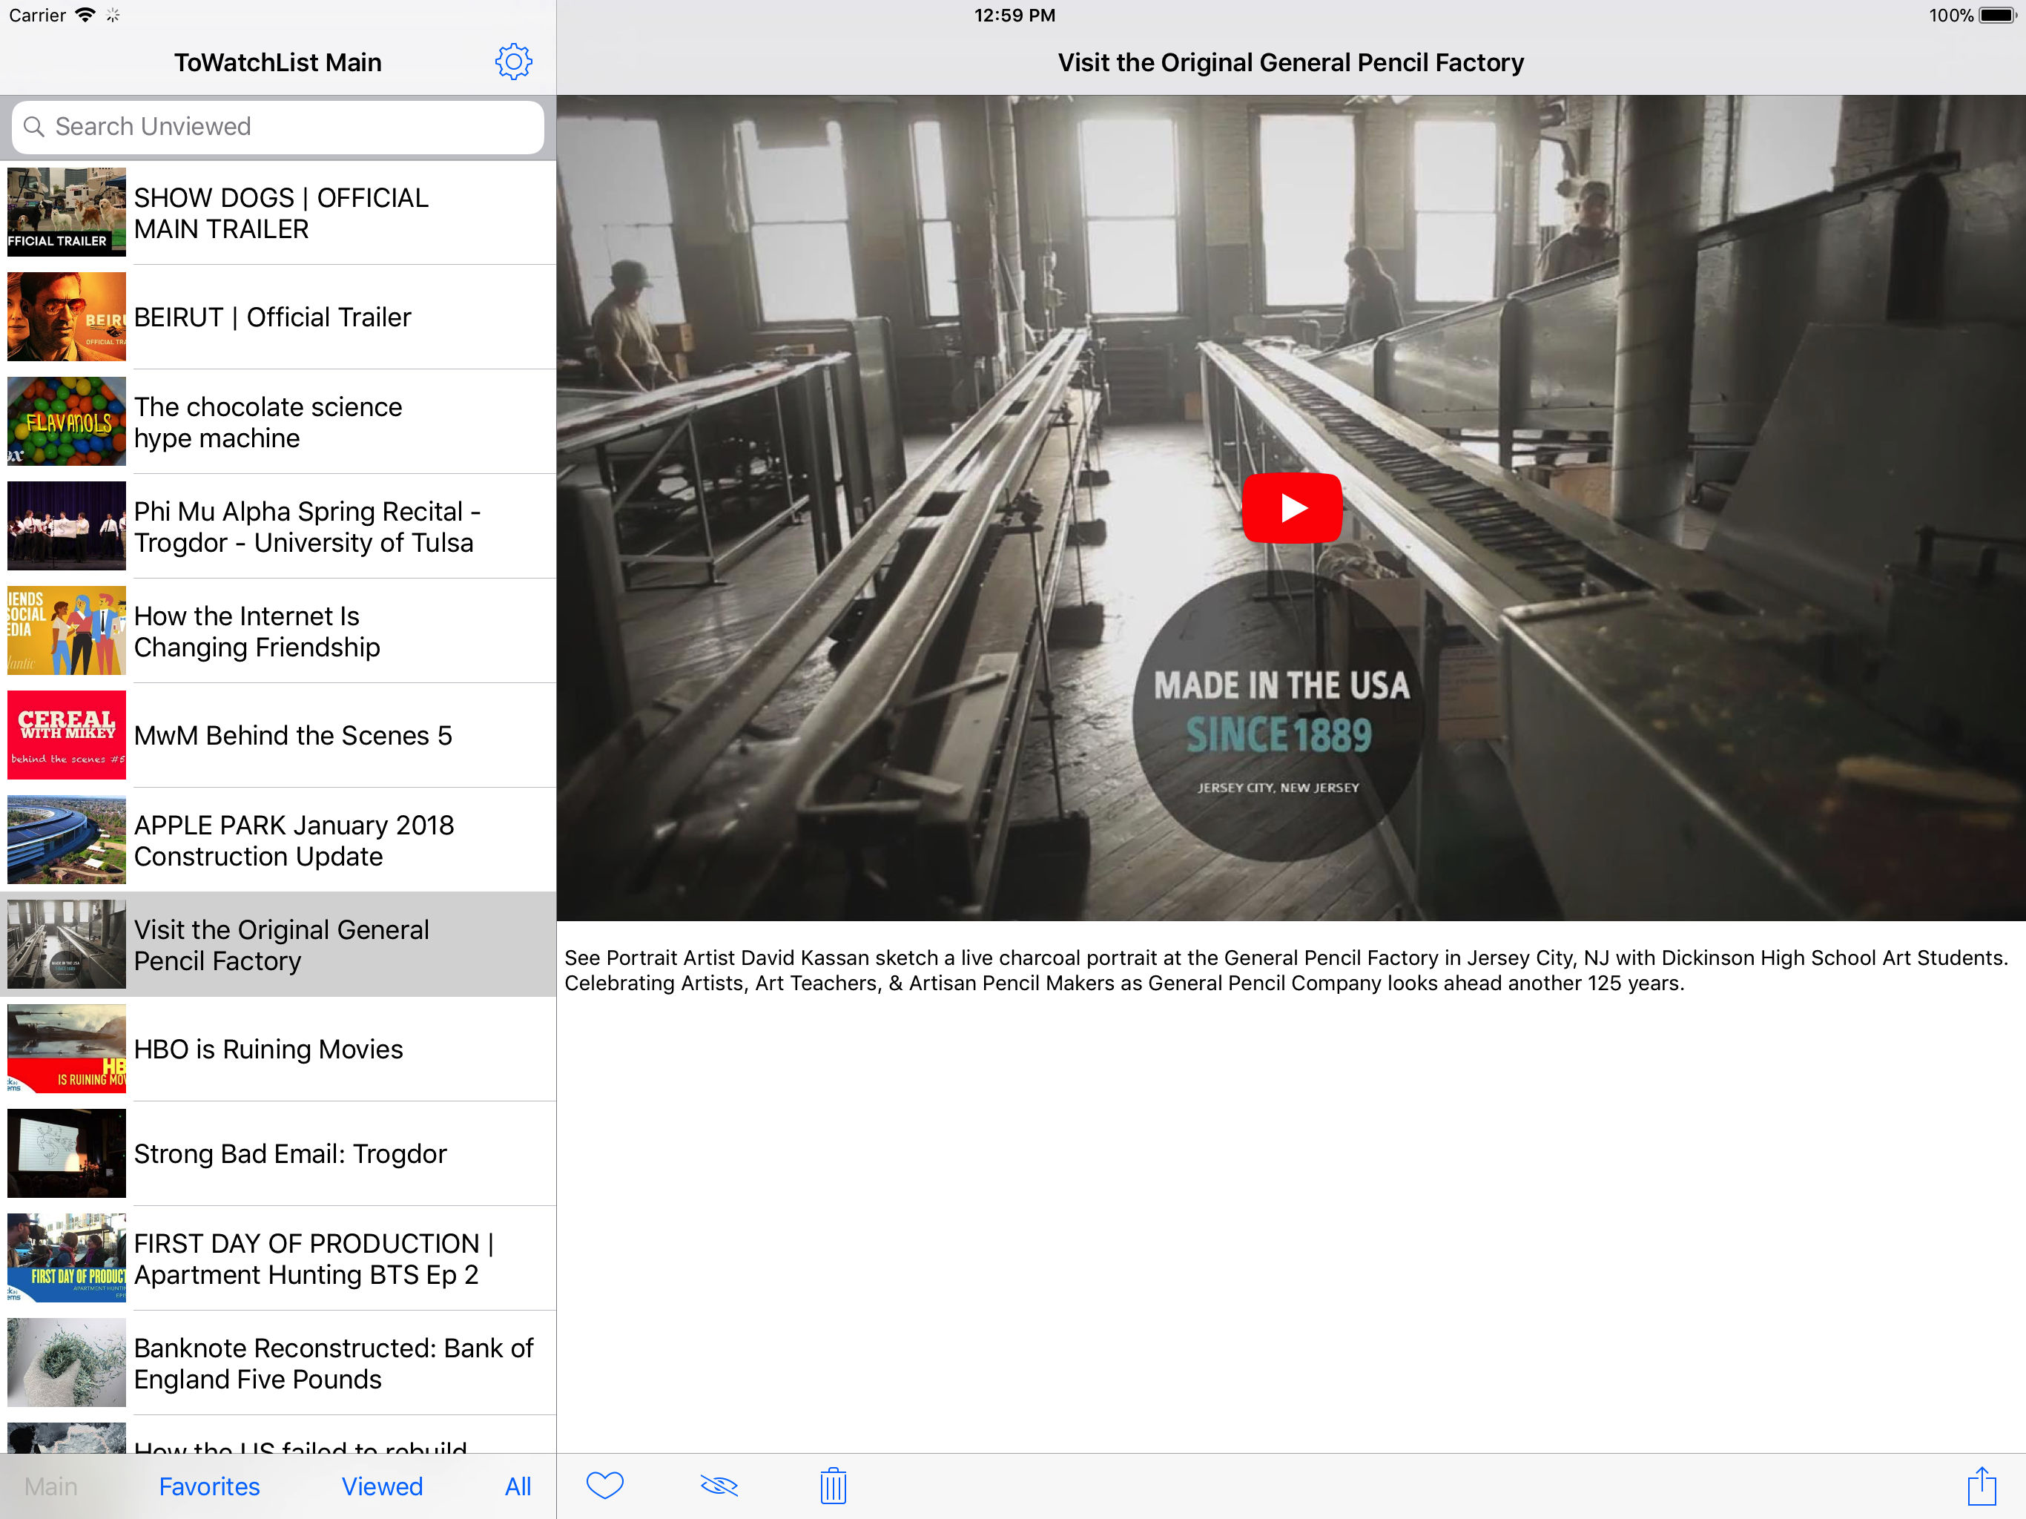Click the Trogdor email thumbnail
This screenshot has height=1519, width=2026.
67,1153
